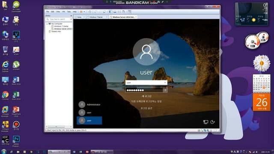Screen dimensions: 274x154
Task: Click the weather gadget on desktop
Action: (251, 14)
